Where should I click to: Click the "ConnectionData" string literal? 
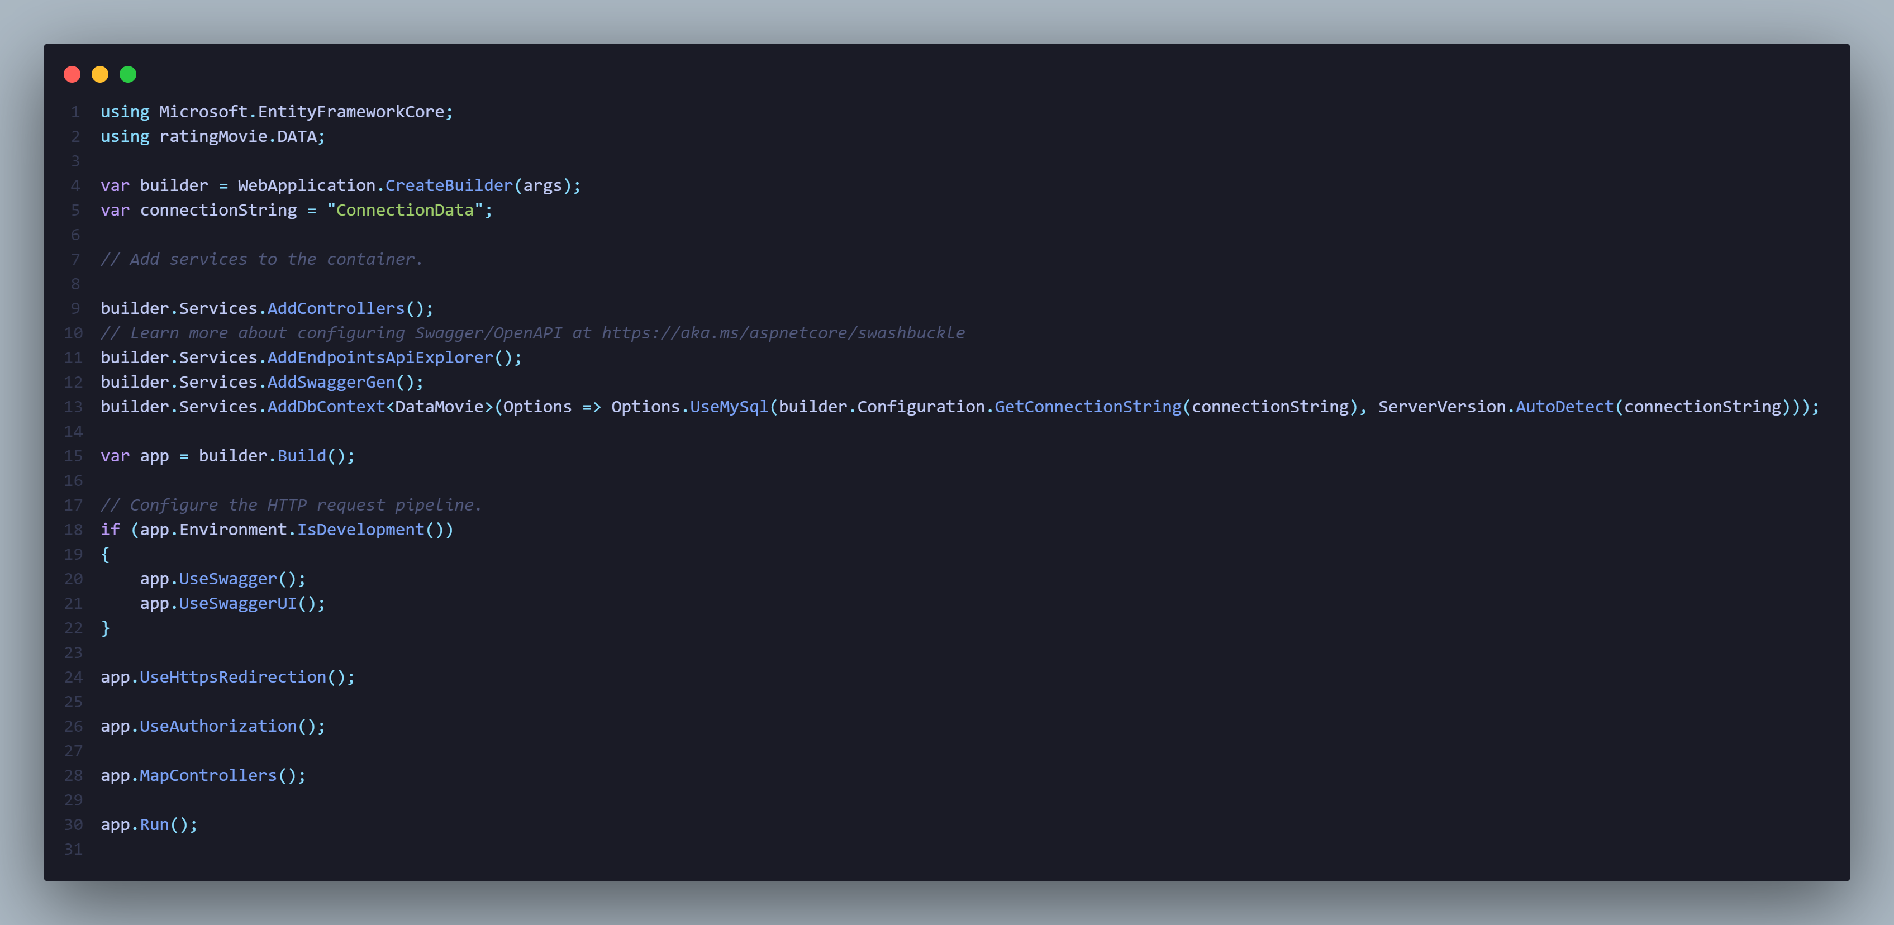pos(405,210)
